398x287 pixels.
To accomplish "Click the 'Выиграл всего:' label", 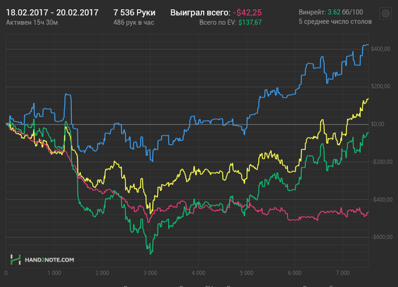I will [200, 13].
